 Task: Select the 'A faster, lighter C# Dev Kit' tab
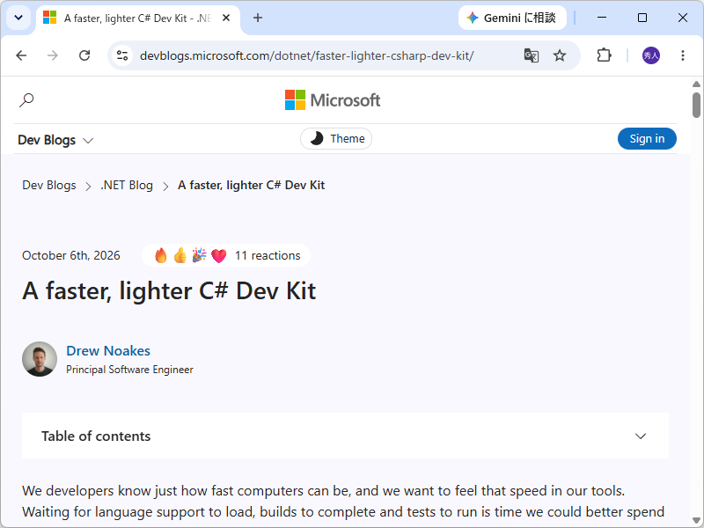(138, 18)
